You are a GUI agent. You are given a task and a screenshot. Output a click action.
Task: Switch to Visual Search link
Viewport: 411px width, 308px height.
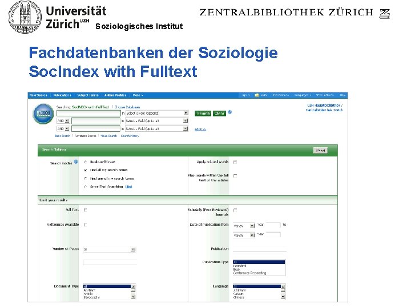point(109,136)
